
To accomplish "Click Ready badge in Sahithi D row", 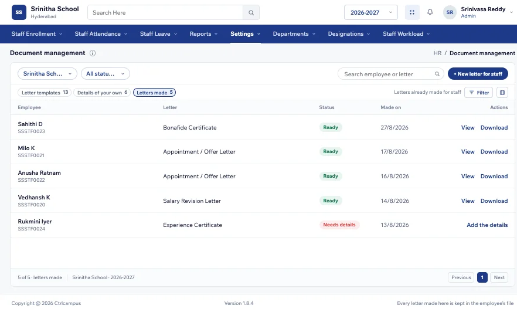I will [x=331, y=128].
